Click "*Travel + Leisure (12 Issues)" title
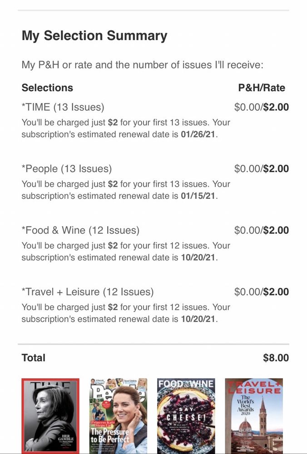307x454 pixels. pyautogui.click(x=88, y=291)
